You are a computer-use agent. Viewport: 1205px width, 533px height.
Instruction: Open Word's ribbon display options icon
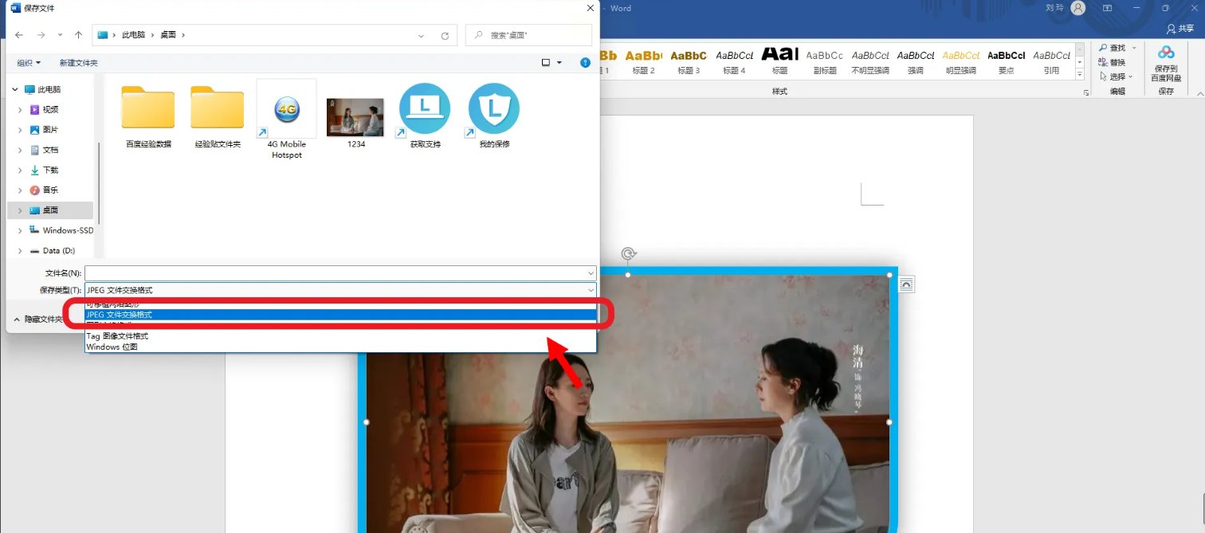(1107, 8)
